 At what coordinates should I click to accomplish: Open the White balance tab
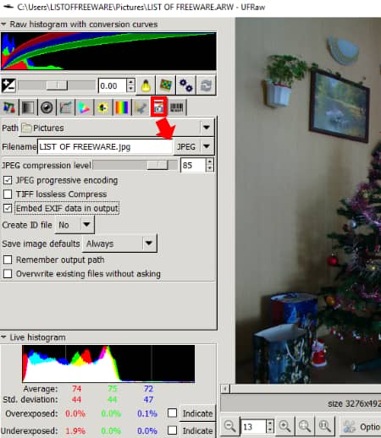(9, 107)
